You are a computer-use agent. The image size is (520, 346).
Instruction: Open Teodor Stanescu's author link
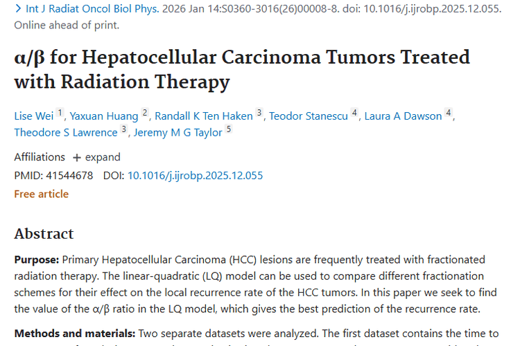coord(309,116)
